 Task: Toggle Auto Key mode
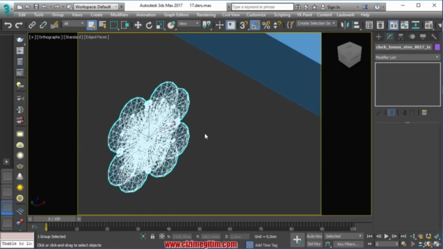[314, 237]
